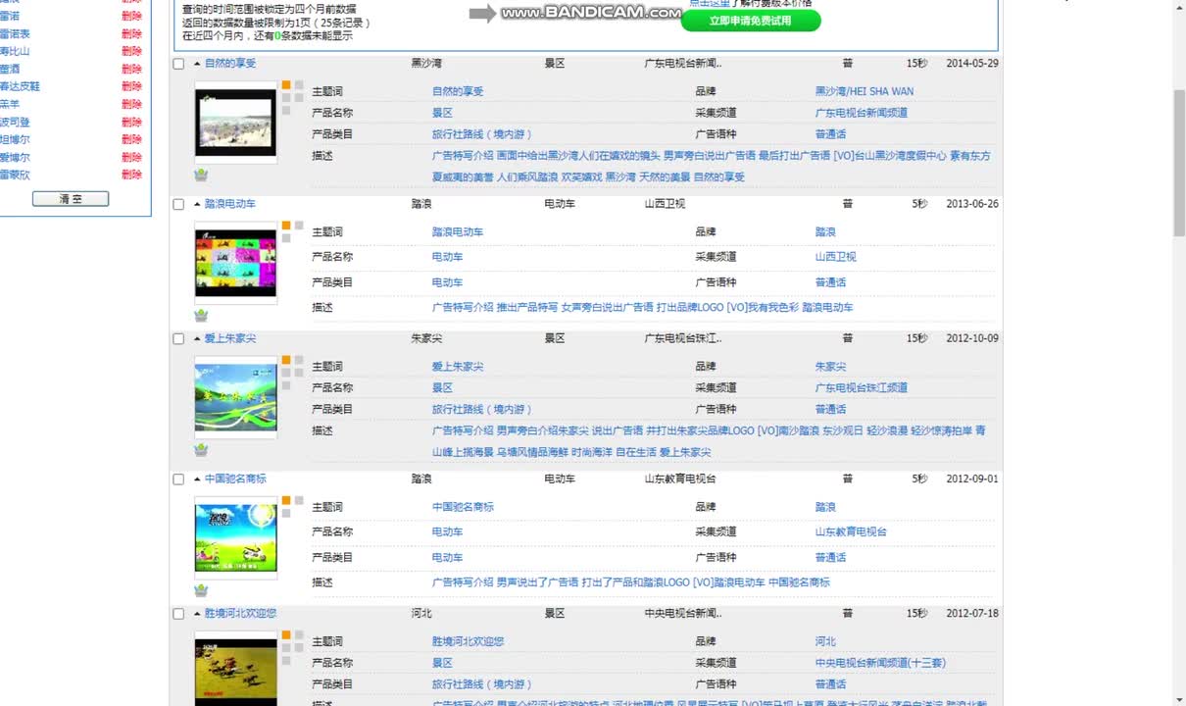
Task: Open the 中国驰名商标 video thumbnail
Action: pos(236,538)
